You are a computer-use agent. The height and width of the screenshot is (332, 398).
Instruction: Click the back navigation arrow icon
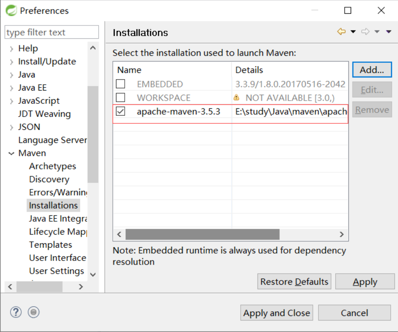tap(342, 31)
